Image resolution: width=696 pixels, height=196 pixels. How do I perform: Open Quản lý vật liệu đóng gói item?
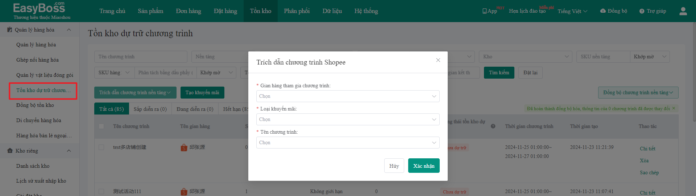click(45, 75)
